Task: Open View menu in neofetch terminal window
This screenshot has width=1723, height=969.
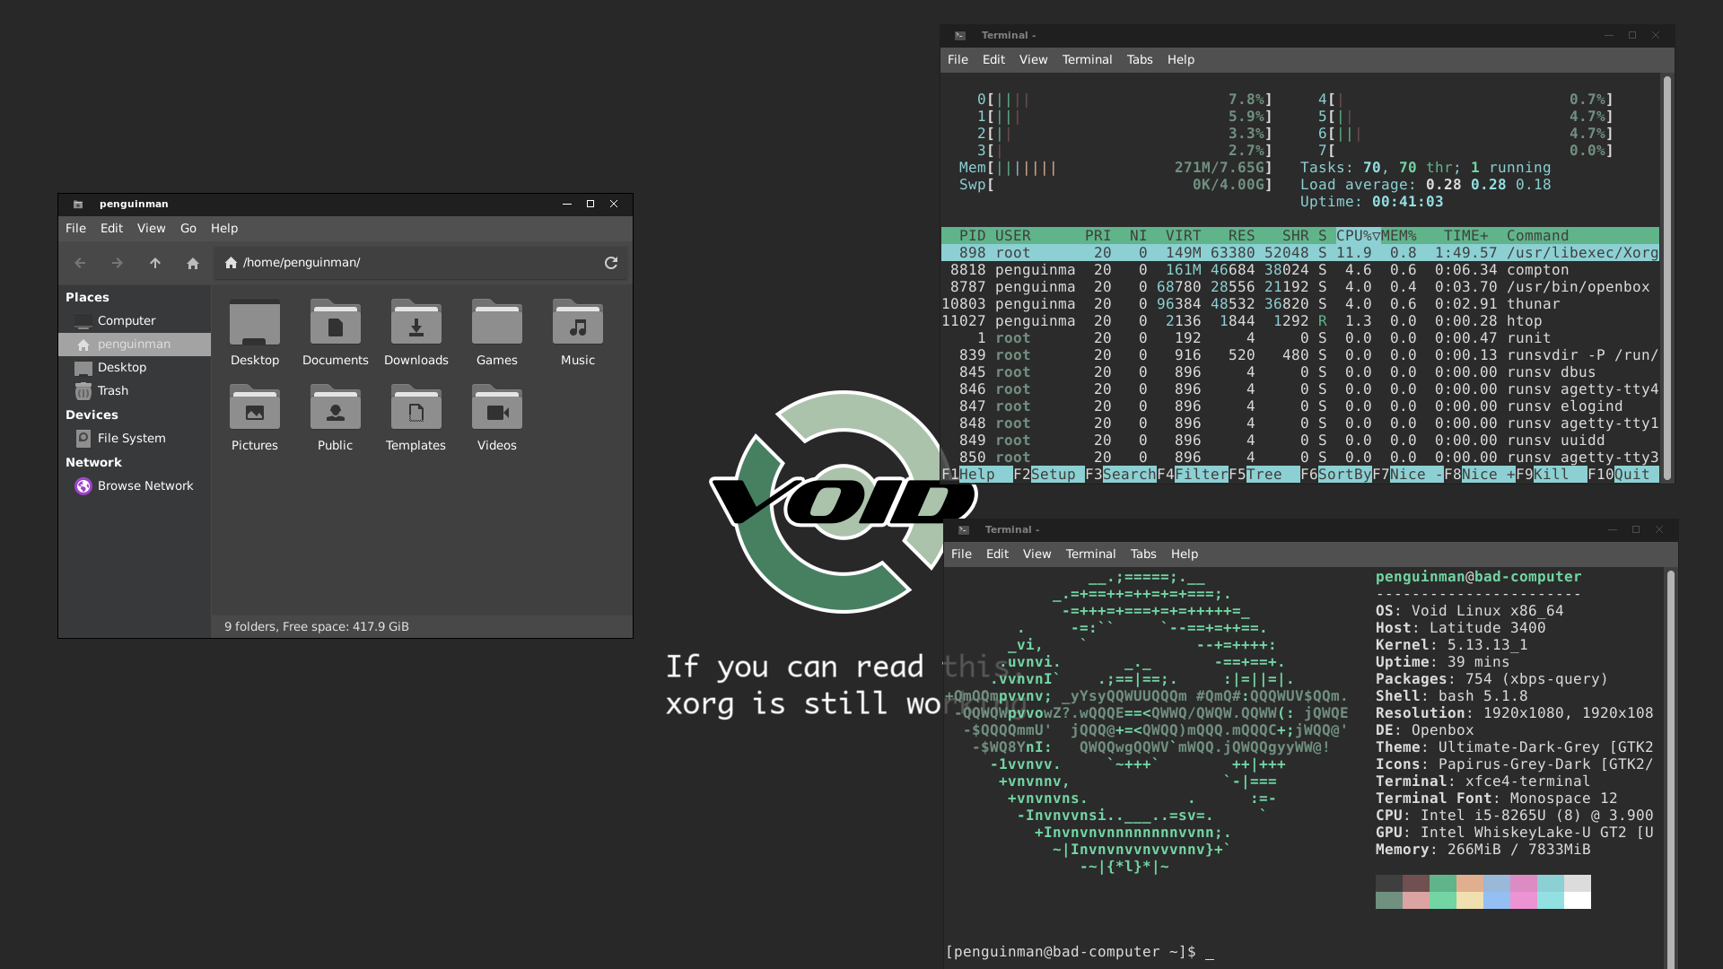Action: tap(1036, 554)
